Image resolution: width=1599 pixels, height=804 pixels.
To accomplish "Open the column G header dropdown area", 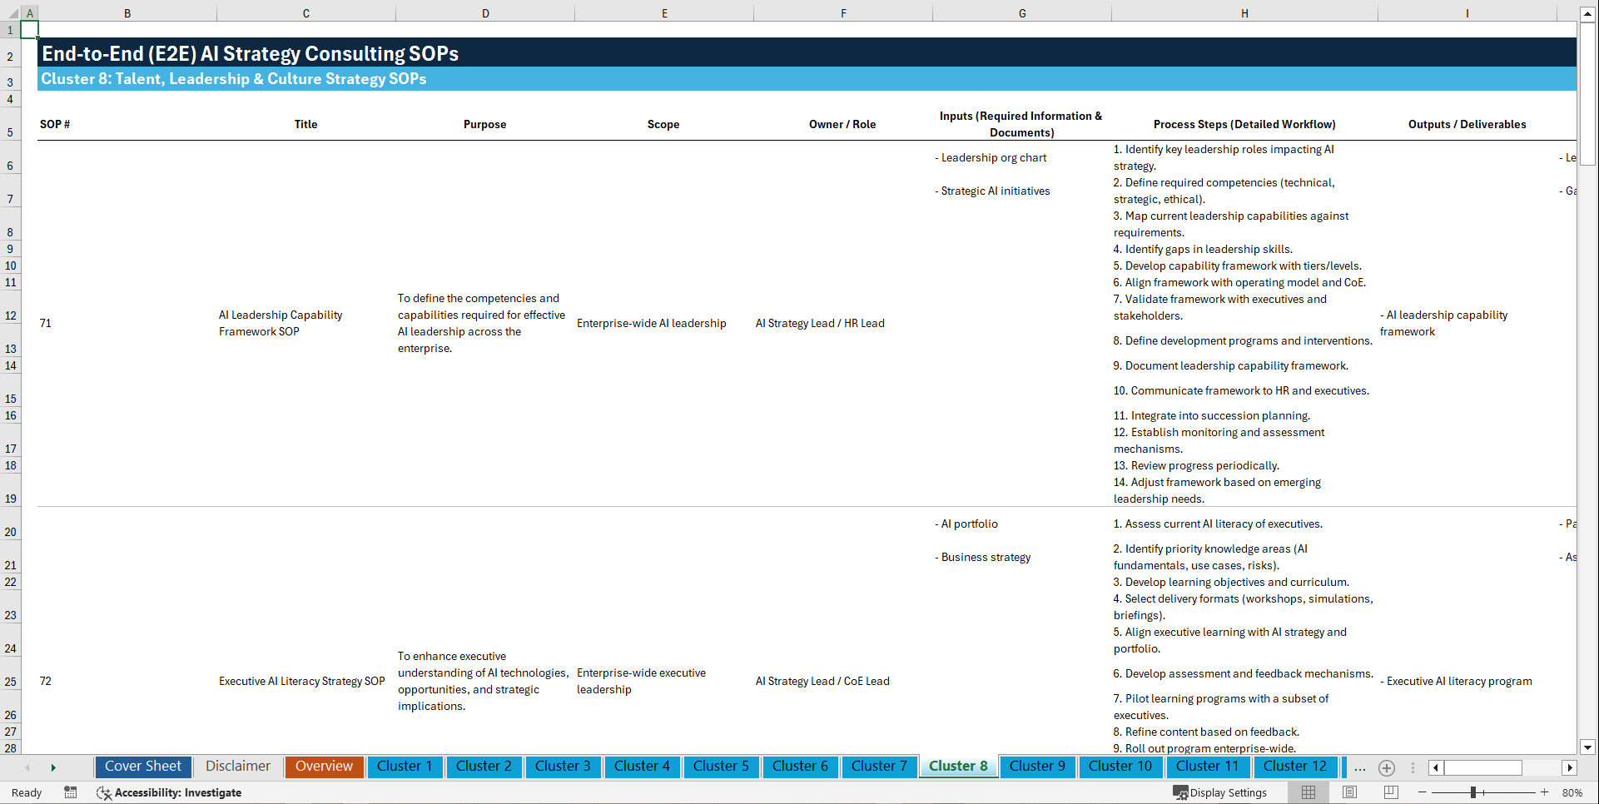I will pos(1021,13).
